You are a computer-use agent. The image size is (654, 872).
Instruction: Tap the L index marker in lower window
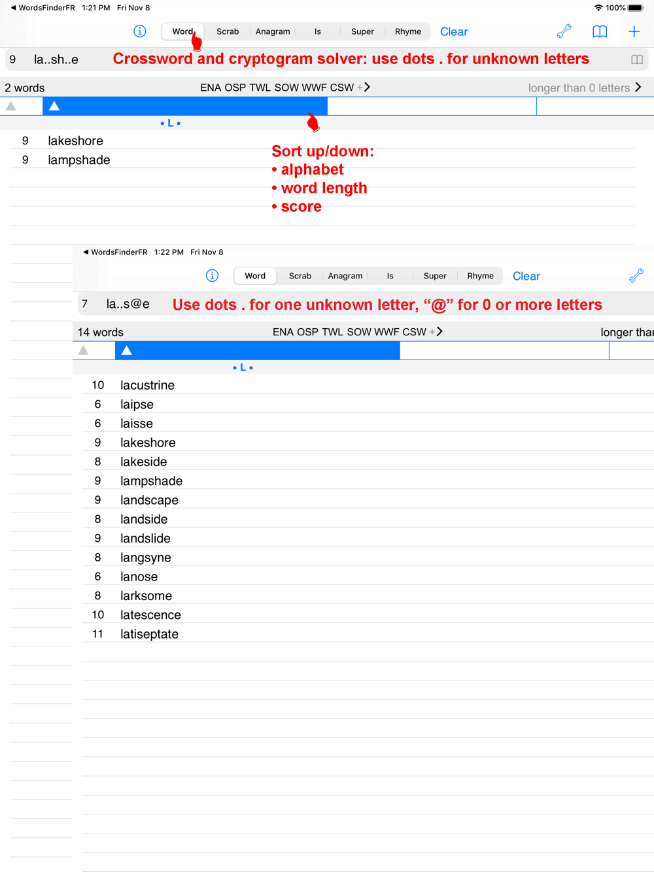(243, 367)
